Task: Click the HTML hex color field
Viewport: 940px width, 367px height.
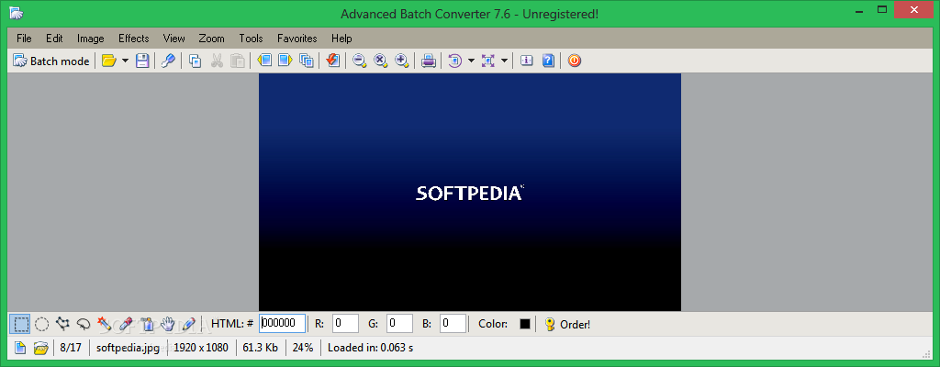Action: point(283,323)
